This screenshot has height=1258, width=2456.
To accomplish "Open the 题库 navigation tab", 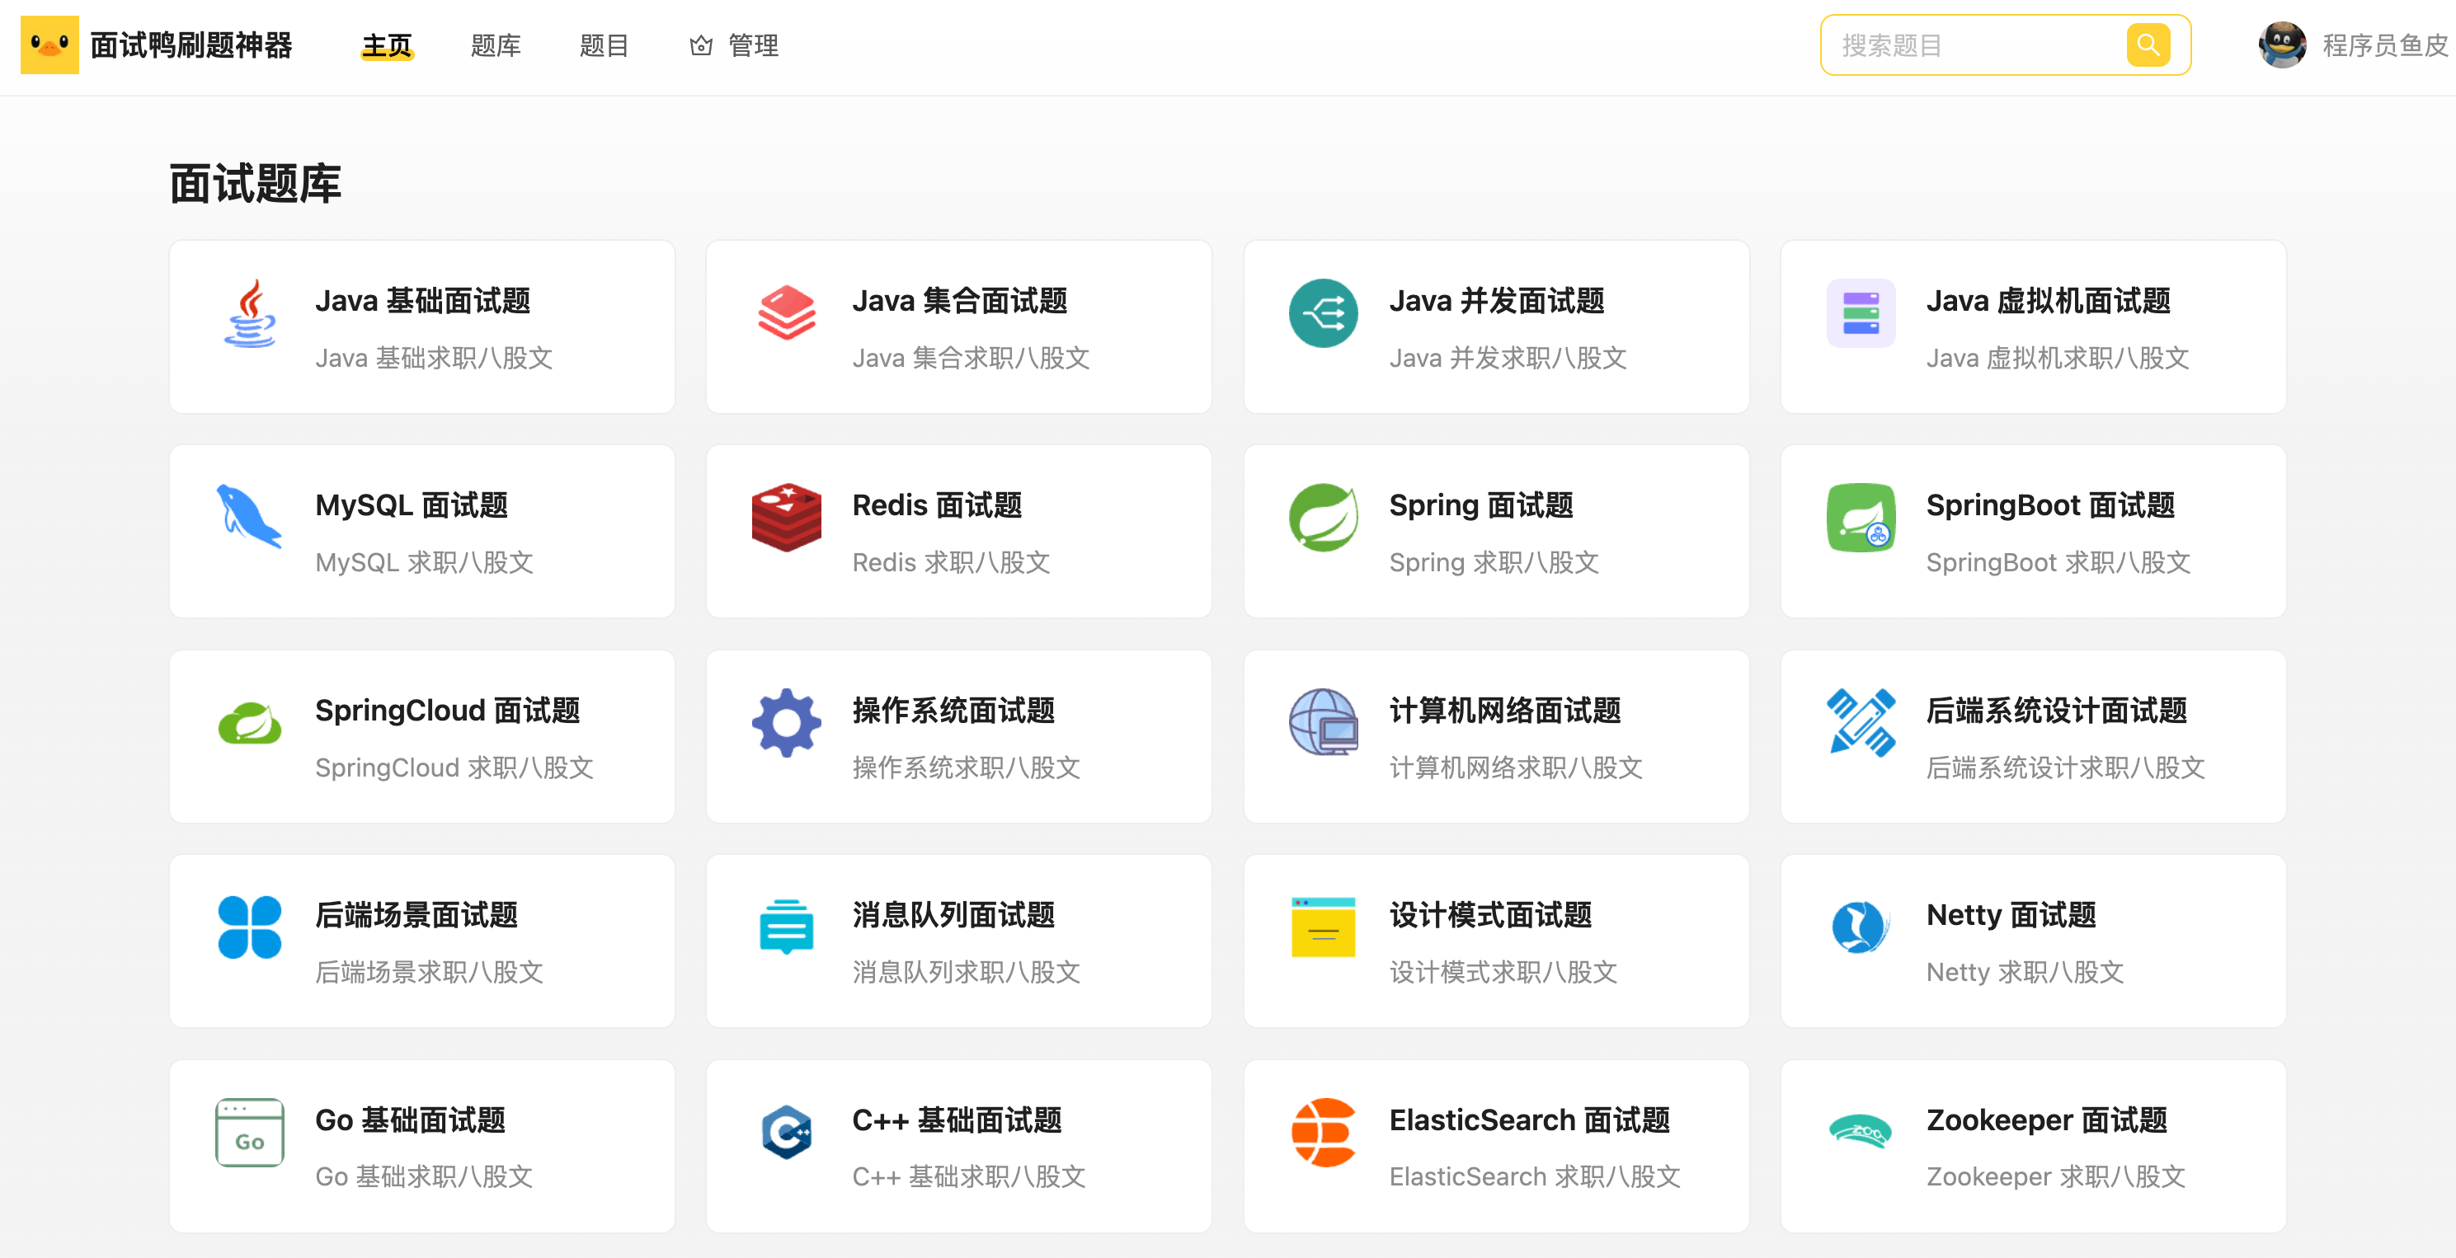I will (495, 45).
